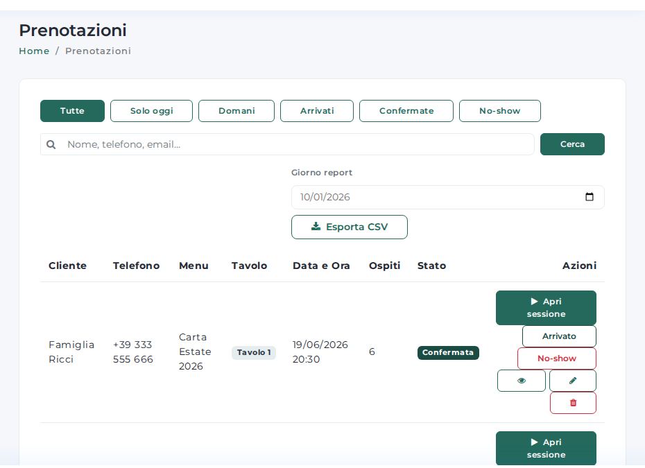Screen dimensions: 645x468
Task: Click the eye icon to view Famiglia Ricci booking
Action: (521, 381)
